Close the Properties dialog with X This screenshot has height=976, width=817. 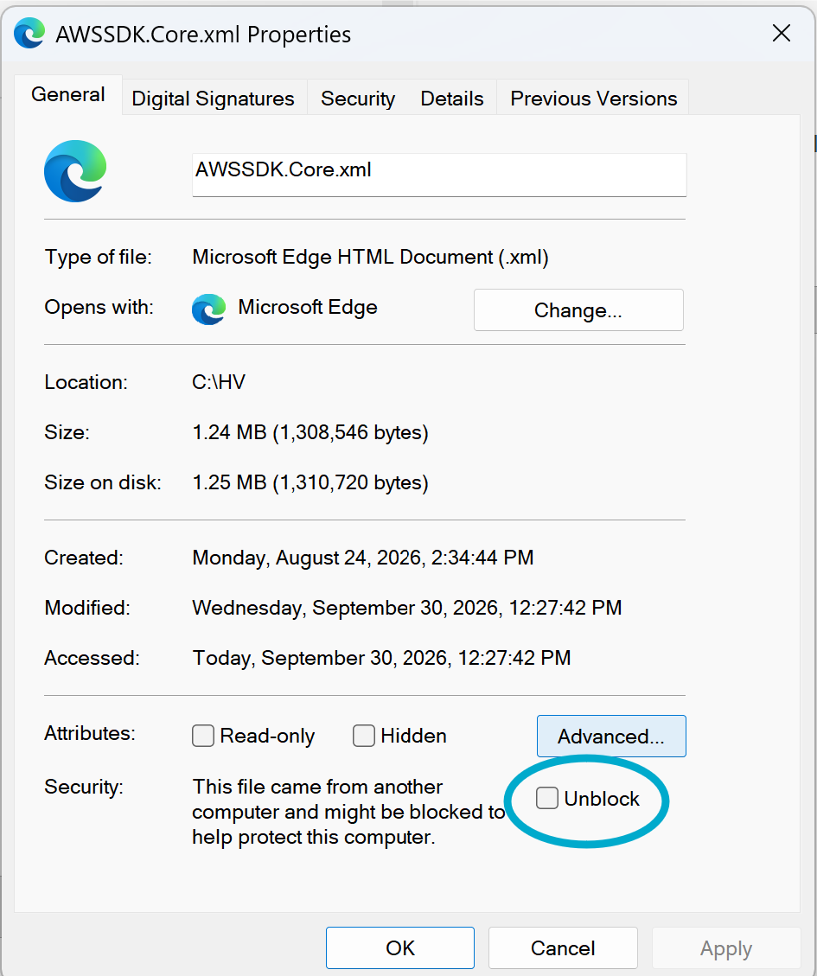click(781, 33)
